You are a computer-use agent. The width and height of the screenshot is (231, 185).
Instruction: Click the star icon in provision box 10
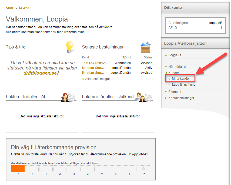143,169
